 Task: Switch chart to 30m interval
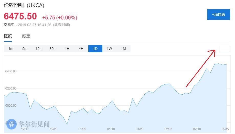point(53,49)
